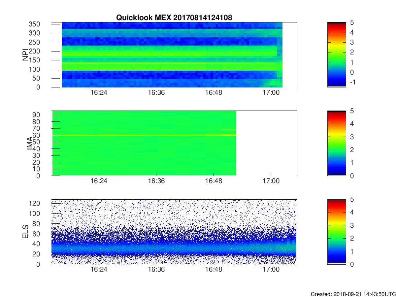Click inside the NPI spectrogram plot
Viewport: 396px width, 297px height.
[174, 55]
